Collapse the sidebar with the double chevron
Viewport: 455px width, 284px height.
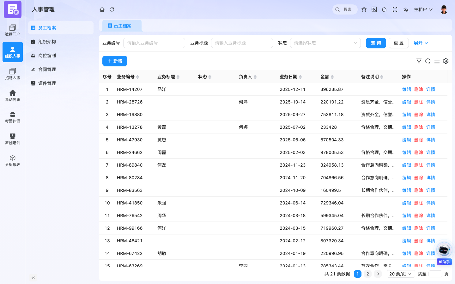[x=33, y=278]
